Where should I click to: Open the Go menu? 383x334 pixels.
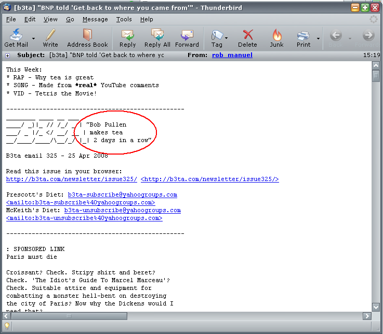pos(70,19)
